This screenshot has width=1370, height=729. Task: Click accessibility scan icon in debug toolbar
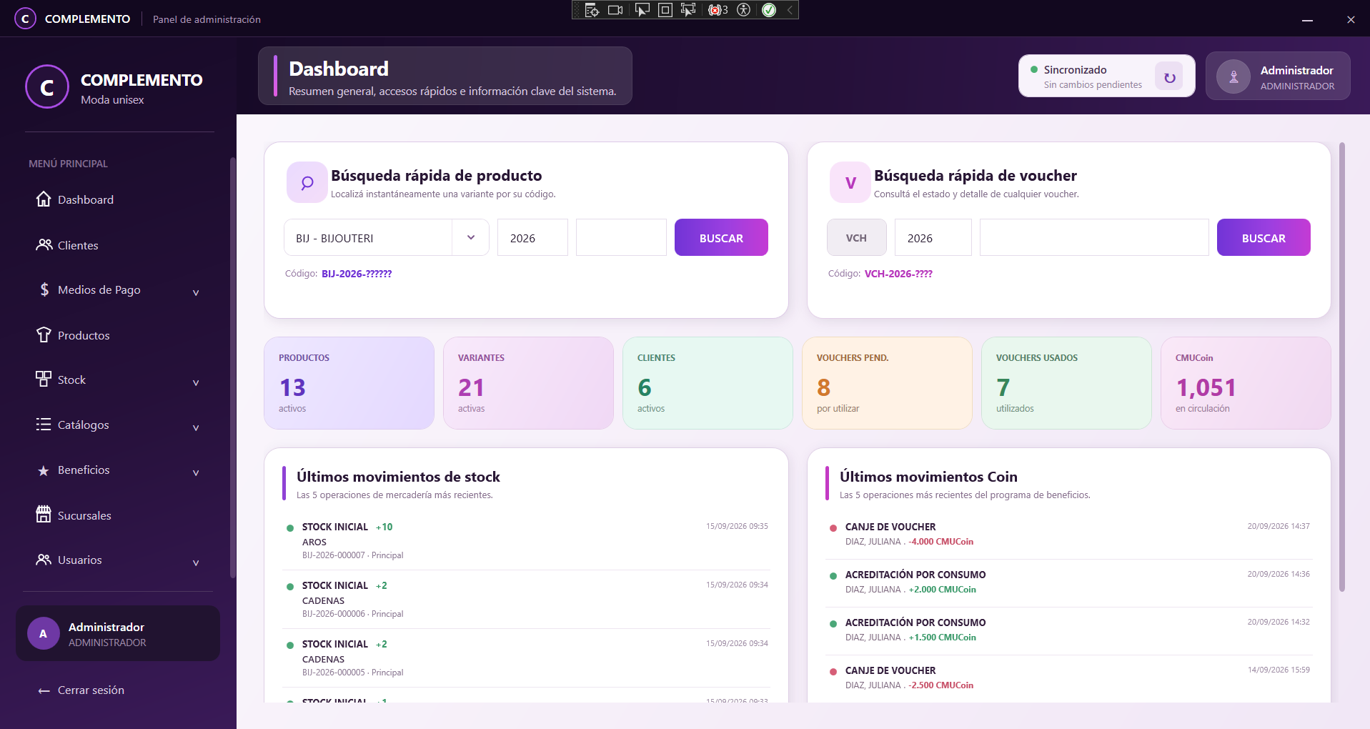744,10
